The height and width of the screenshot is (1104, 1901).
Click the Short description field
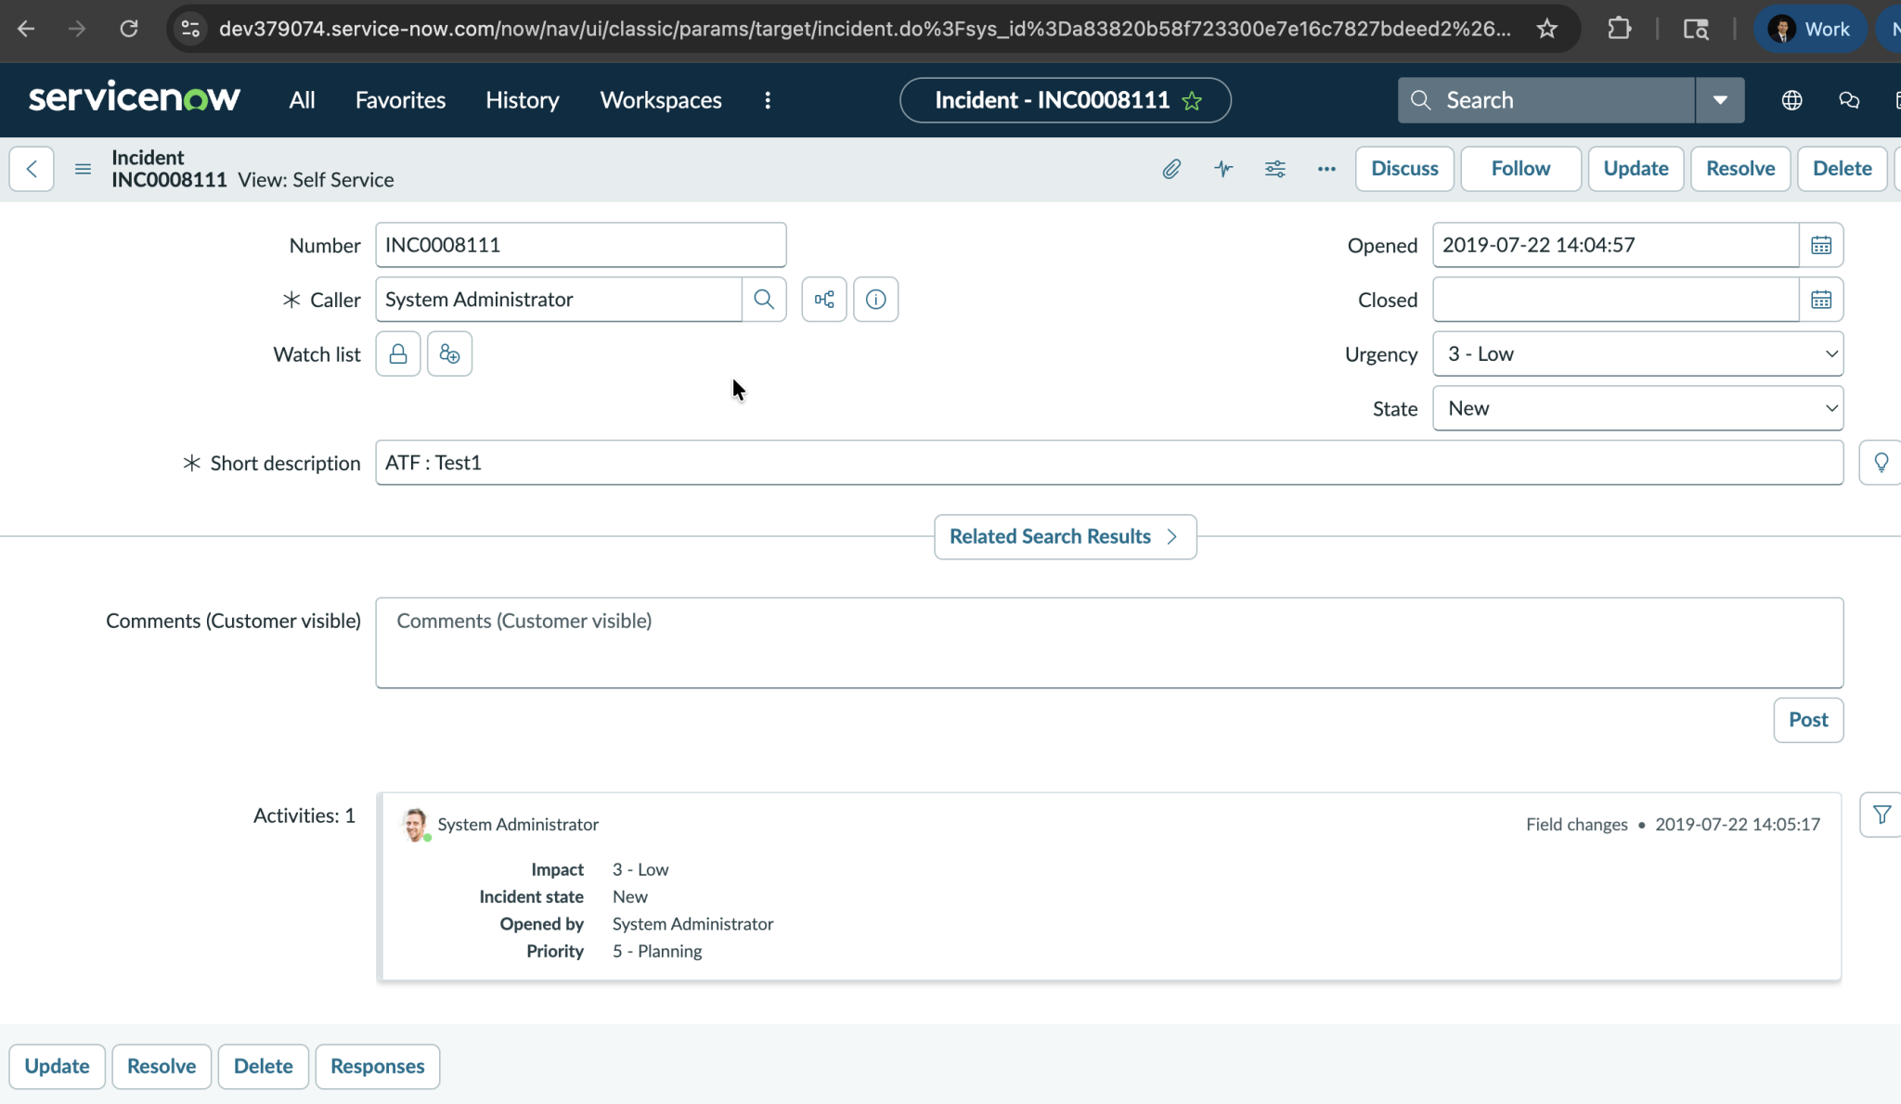(x=1109, y=463)
